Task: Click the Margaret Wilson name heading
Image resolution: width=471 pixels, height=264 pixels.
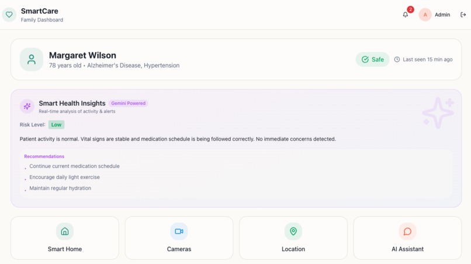Action: tap(82, 56)
